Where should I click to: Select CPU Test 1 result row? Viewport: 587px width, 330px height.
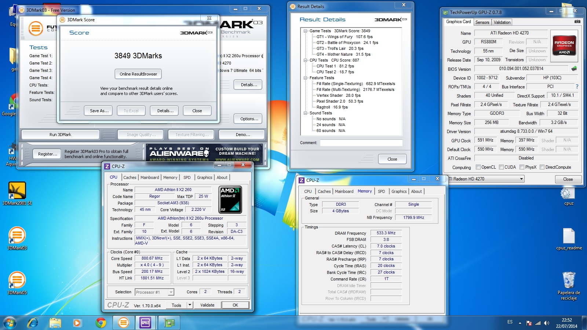click(x=335, y=66)
